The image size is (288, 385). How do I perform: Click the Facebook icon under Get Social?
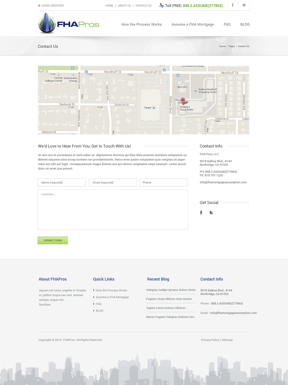click(x=201, y=213)
